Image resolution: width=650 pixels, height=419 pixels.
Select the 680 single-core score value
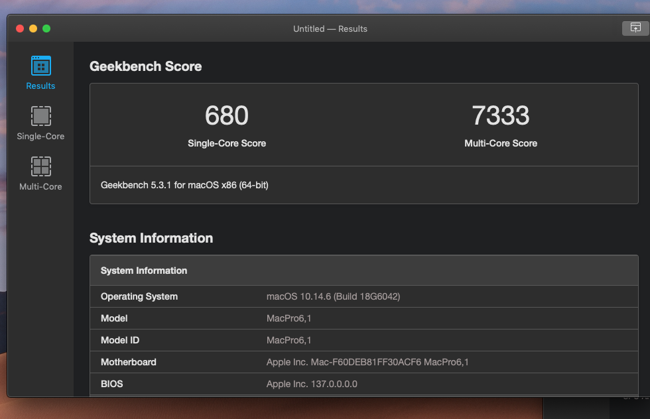pyautogui.click(x=227, y=115)
